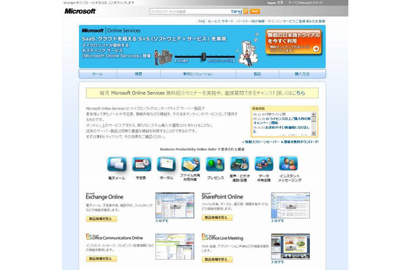Open 3 分デモ link under Exchange thumbnail
The height and width of the screenshot is (270, 411).
[162, 221]
